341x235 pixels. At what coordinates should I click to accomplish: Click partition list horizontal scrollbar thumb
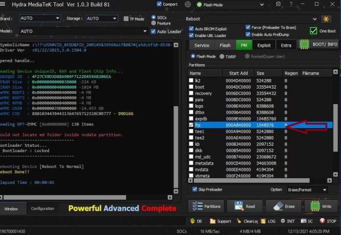click(252, 180)
